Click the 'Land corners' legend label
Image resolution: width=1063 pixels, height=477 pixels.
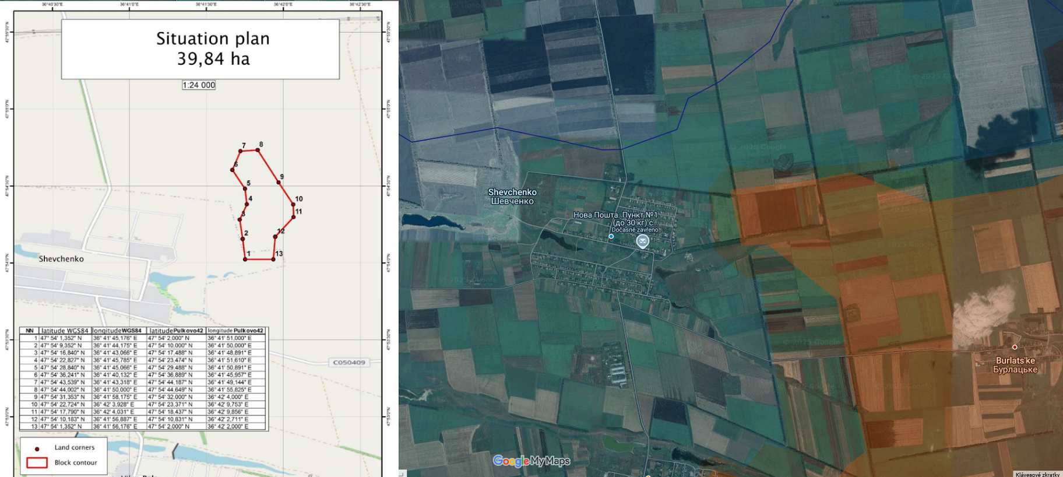75,448
